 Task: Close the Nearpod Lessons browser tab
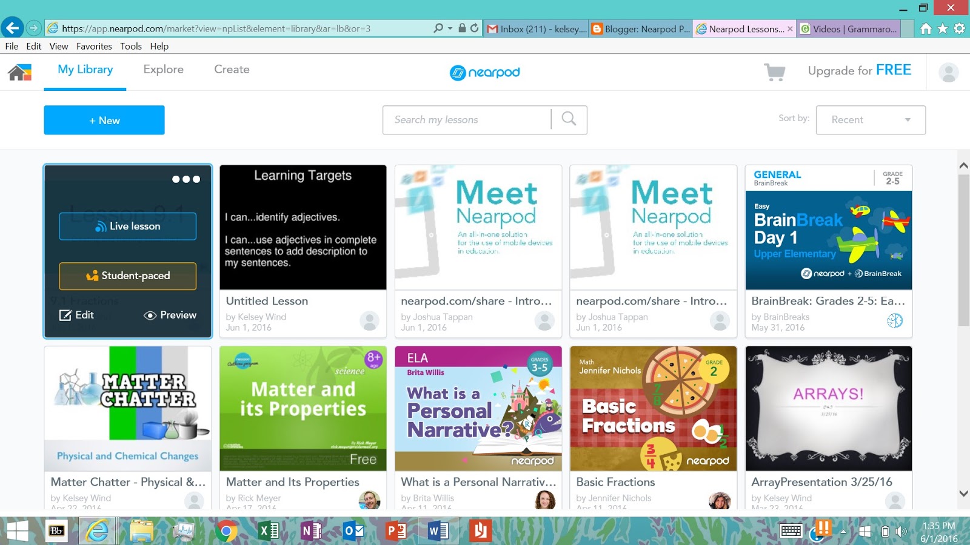click(x=790, y=28)
